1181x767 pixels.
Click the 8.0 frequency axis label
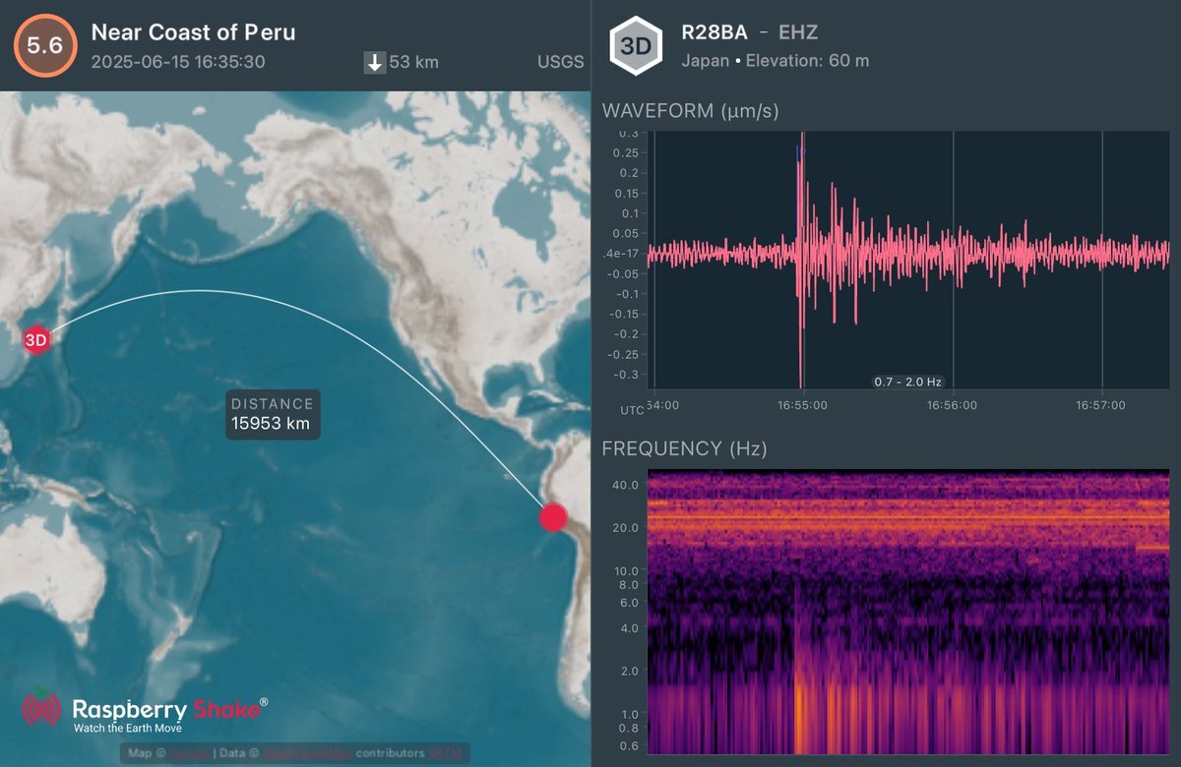coord(630,585)
